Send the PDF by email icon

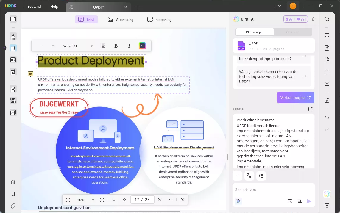coord(327,84)
